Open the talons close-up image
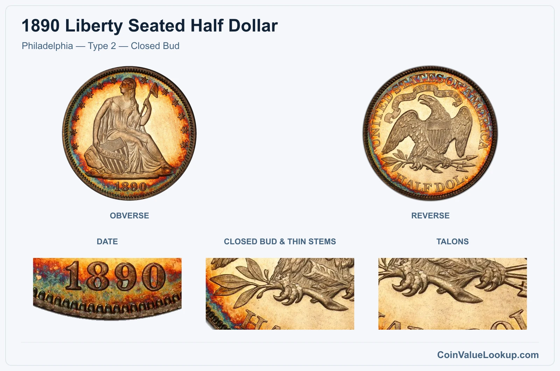This screenshot has width=560, height=371. [453, 294]
